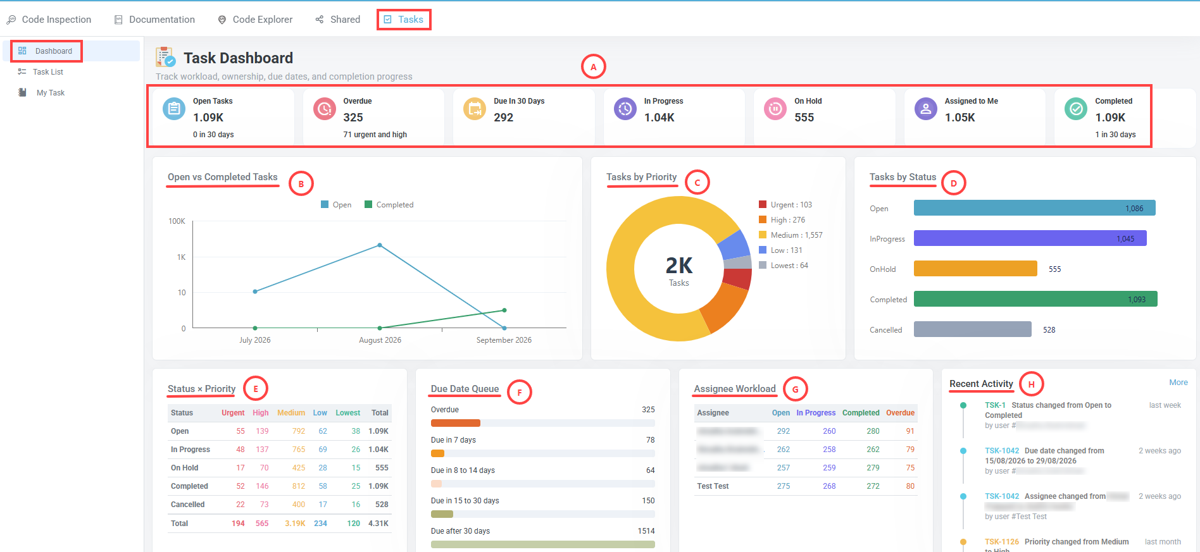This screenshot has width=1200, height=552.
Task: Click the August 2026 data point on Open line
Action: (x=380, y=245)
